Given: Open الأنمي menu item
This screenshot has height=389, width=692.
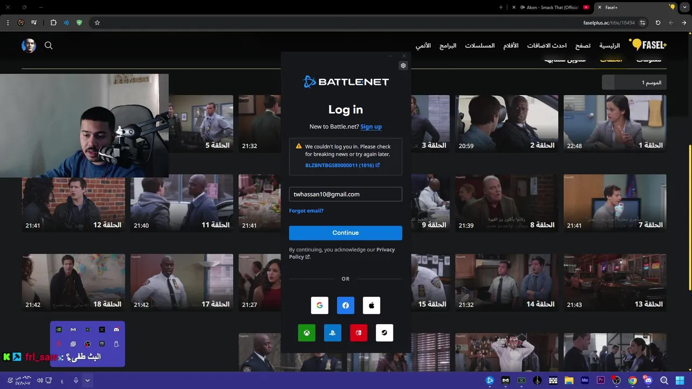Looking at the screenshot, I should 423,45.
